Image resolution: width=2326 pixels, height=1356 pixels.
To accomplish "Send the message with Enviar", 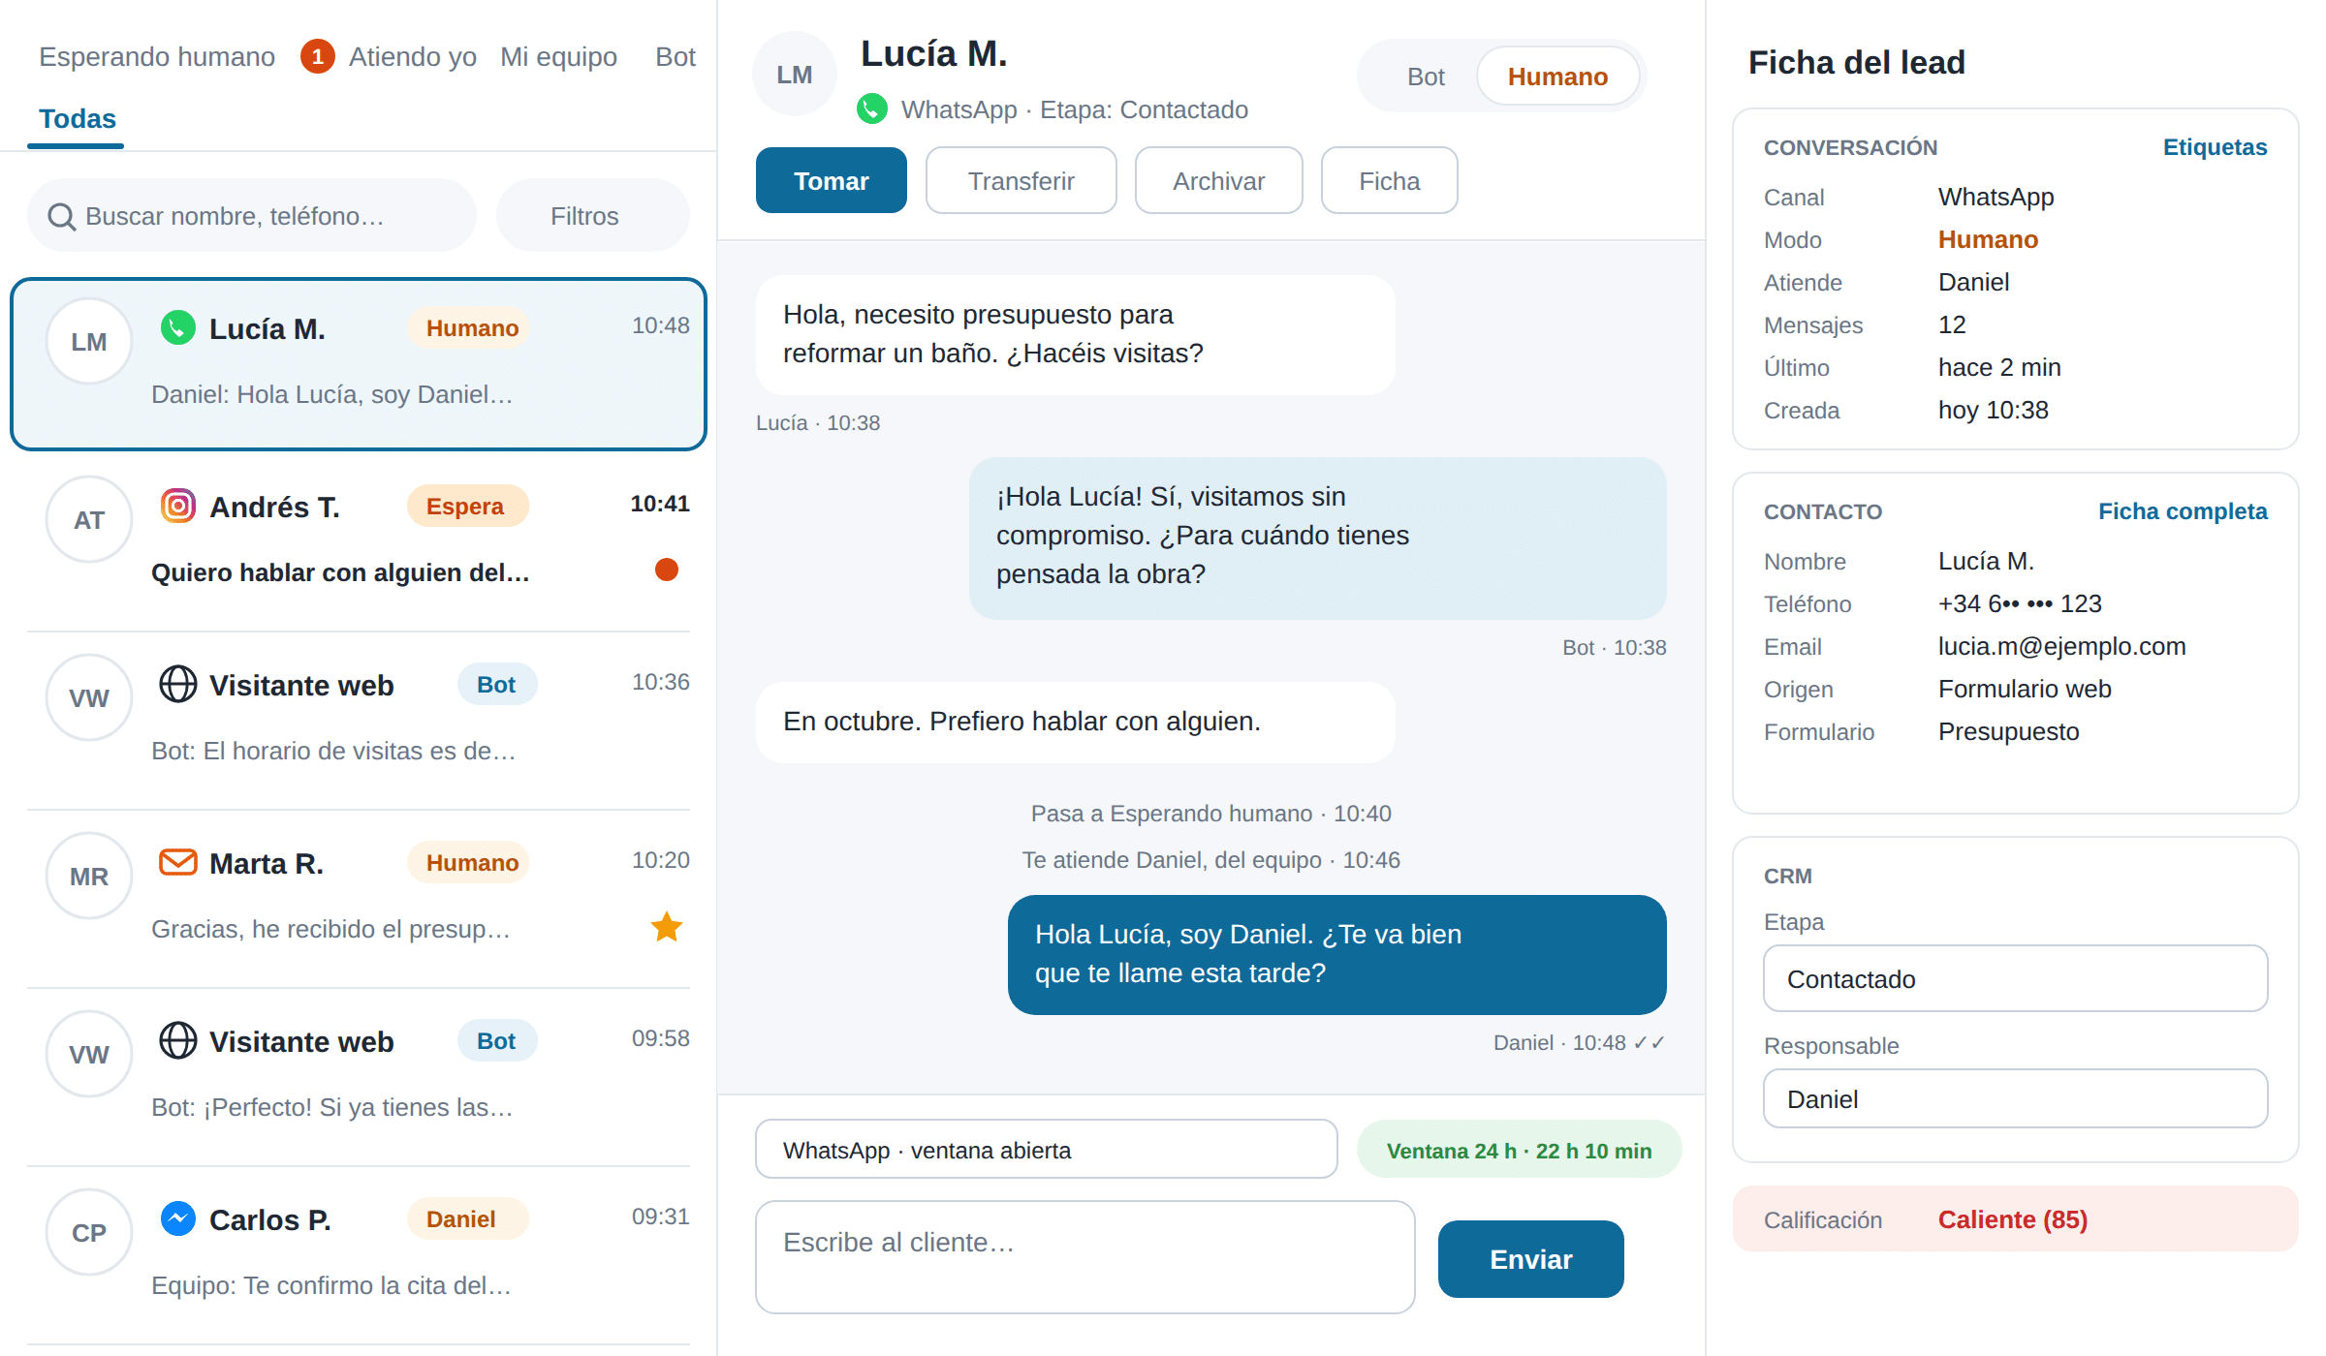I will 1531,1259.
